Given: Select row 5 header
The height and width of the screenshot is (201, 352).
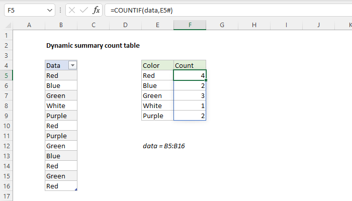Looking at the screenshot, I should click(x=7, y=75).
